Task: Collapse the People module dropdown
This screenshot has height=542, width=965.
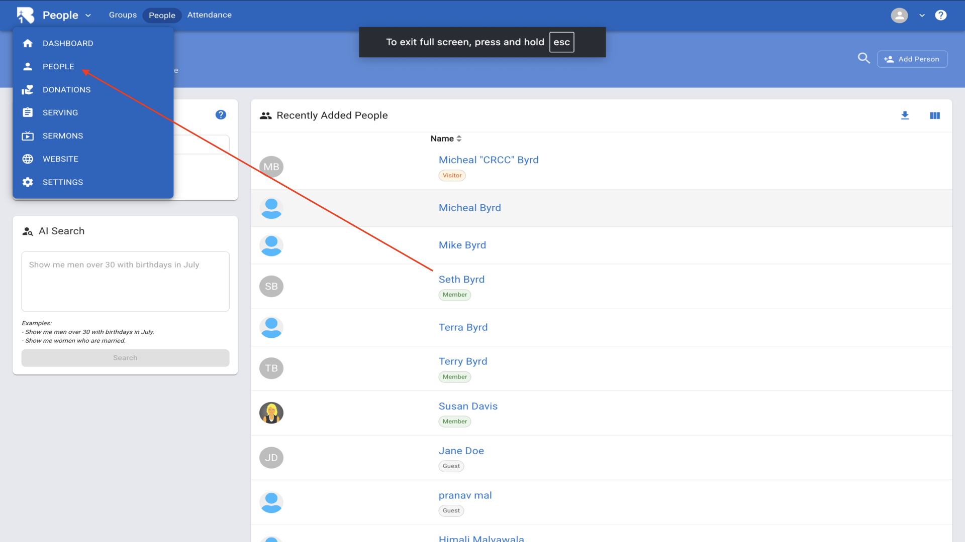Action: click(88, 15)
